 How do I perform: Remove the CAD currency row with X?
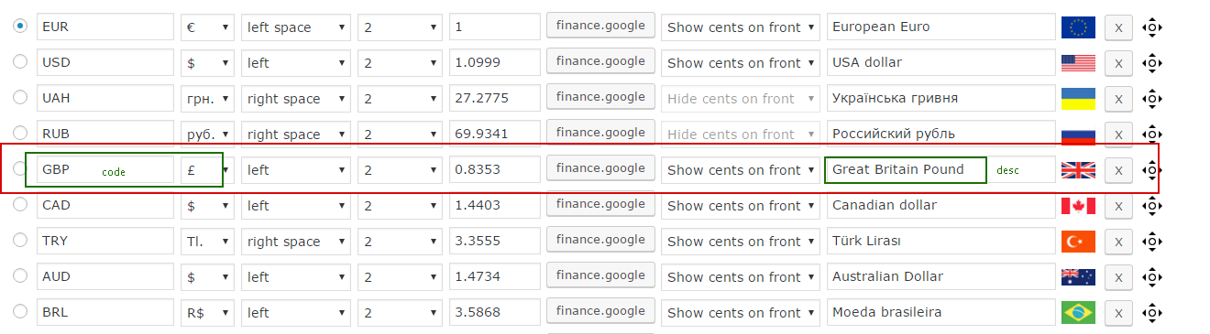pyautogui.click(x=1118, y=206)
